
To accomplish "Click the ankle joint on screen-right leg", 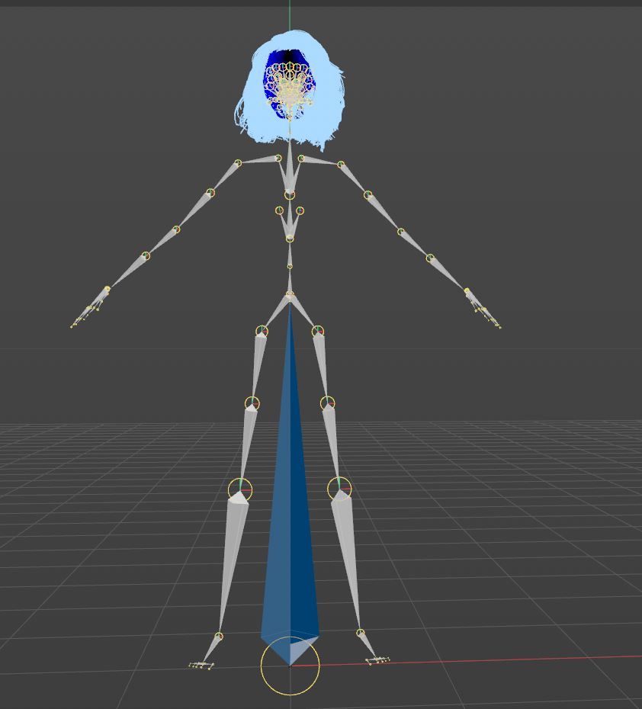I will point(360,633).
